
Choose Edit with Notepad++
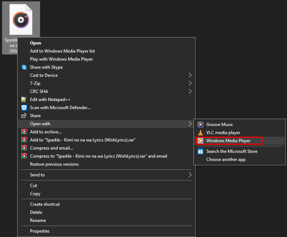click(x=107, y=100)
